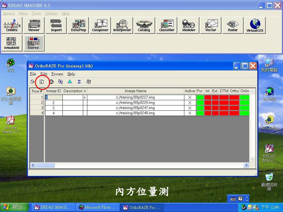The image size is (283, 212).
Task: Click the OrthoBASE icon in ERDAS panel
Action: (x=12, y=43)
